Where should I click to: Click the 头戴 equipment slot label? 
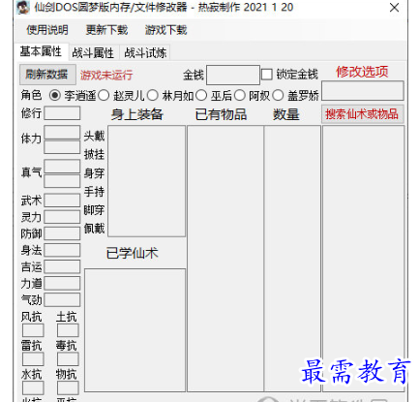(94, 136)
